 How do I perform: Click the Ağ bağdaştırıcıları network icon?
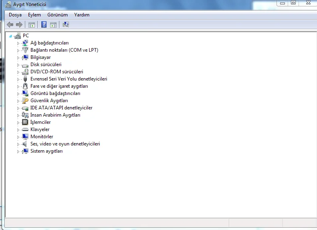(25, 43)
